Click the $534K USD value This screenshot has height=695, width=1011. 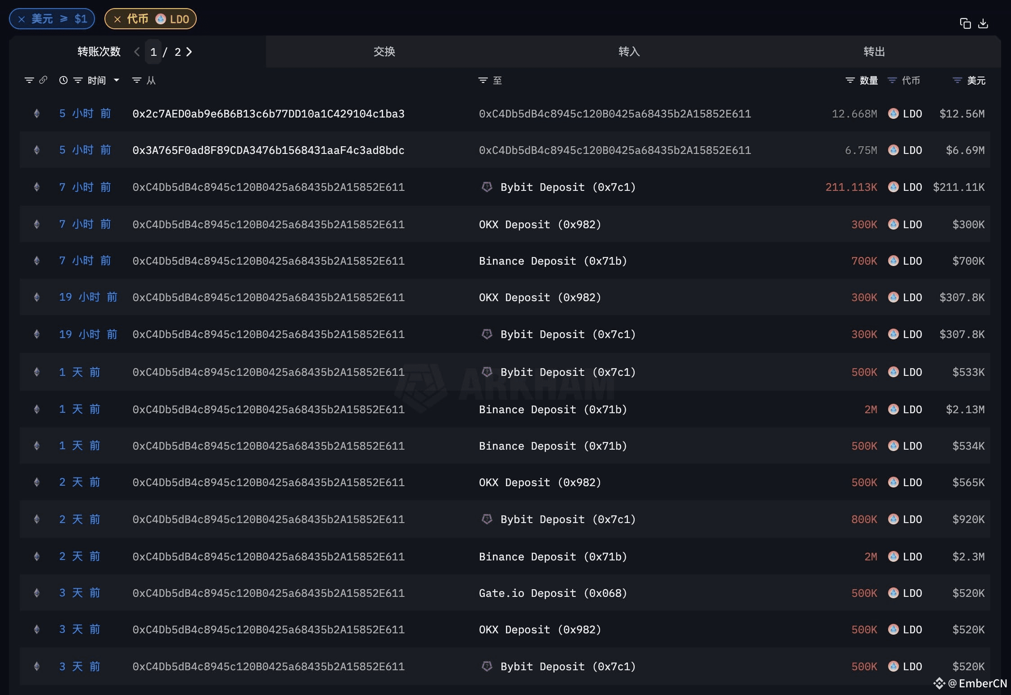tap(968, 446)
